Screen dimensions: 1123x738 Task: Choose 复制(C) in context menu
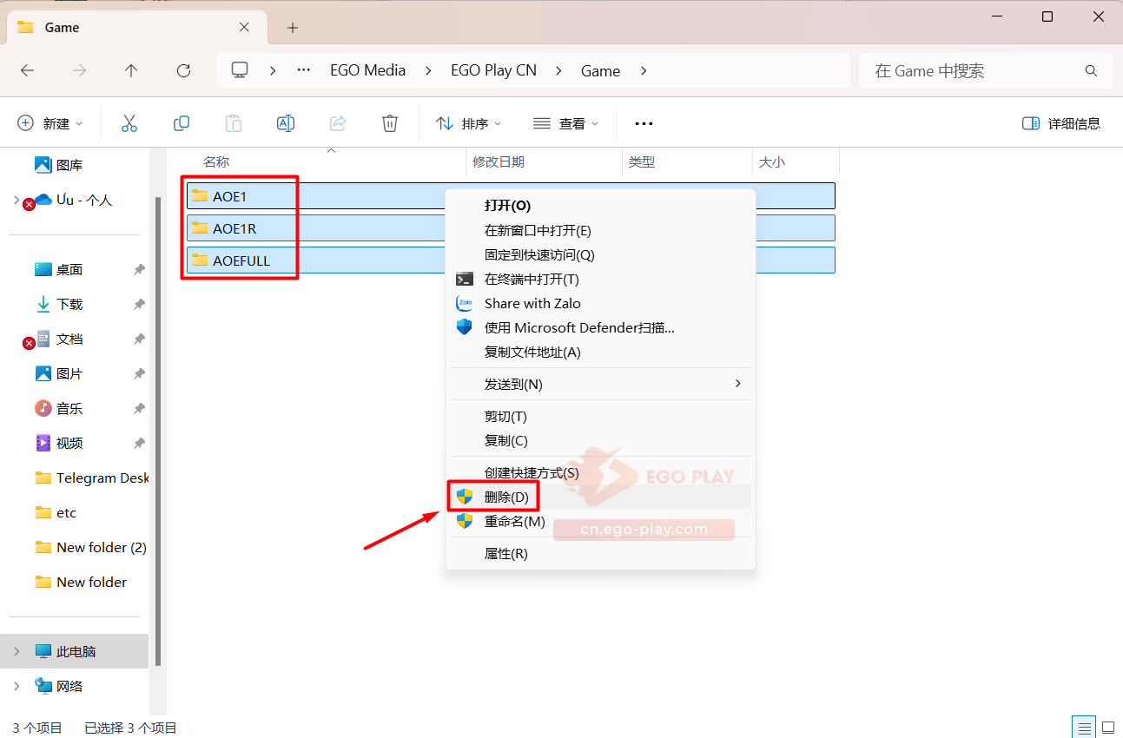[x=599, y=440]
